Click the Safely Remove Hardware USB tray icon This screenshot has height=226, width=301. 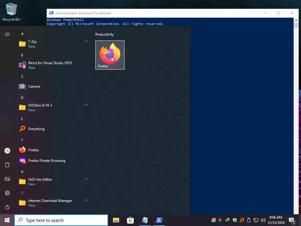(249, 220)
